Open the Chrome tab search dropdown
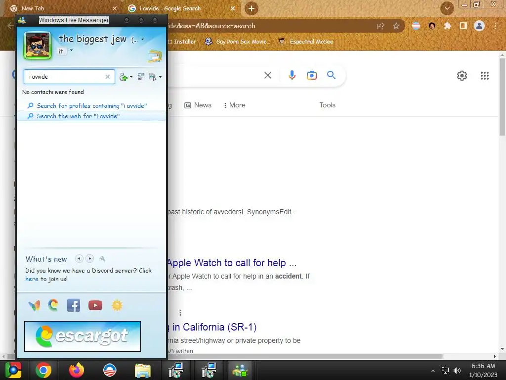Viewport: 506px width, 380px height. click(x=447, y=8)
